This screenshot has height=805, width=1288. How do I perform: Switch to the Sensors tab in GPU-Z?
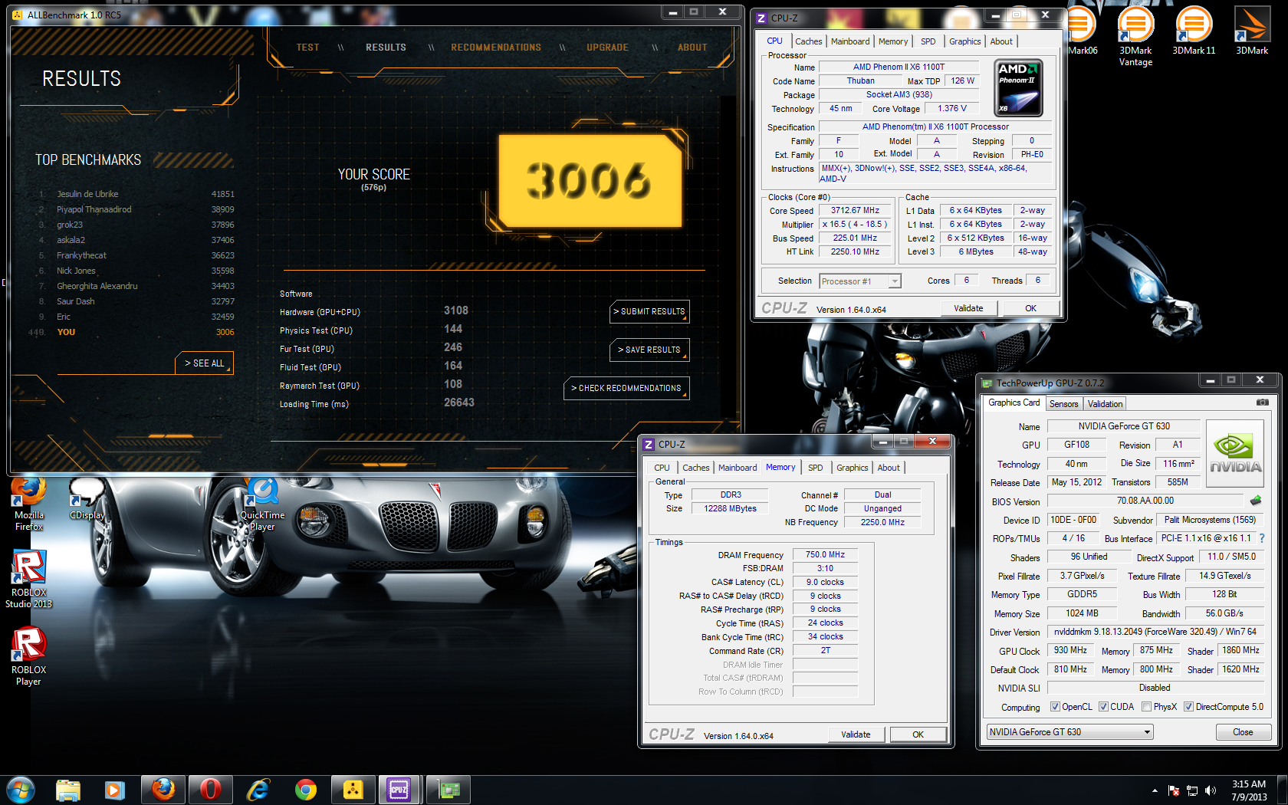pos(1063,404)
